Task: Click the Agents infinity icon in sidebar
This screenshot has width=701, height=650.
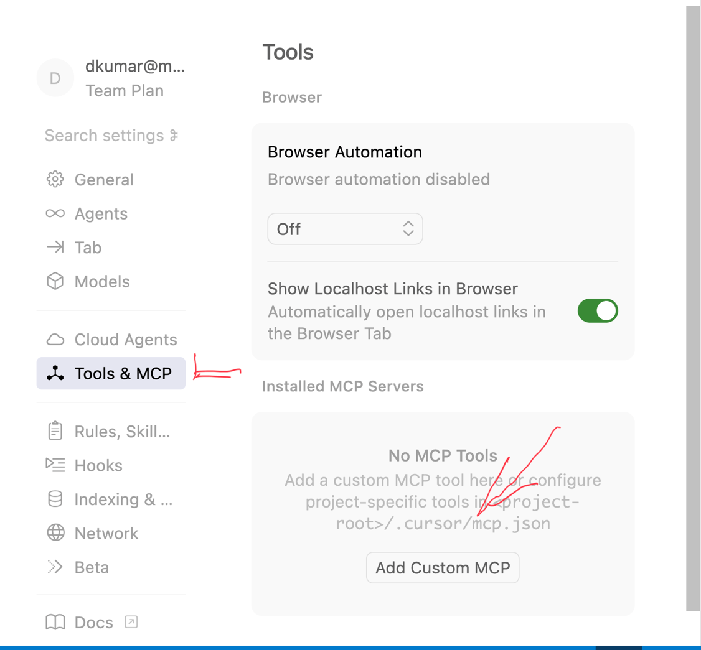Action: click(x=55, y=213)
